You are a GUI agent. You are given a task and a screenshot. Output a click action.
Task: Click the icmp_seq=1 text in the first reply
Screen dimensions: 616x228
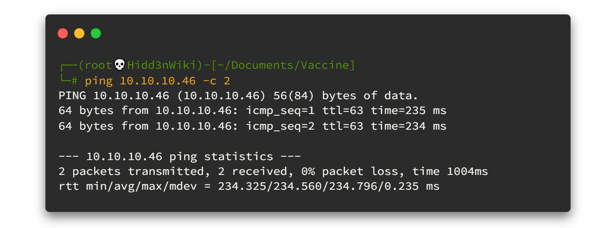tap(280, 111)
